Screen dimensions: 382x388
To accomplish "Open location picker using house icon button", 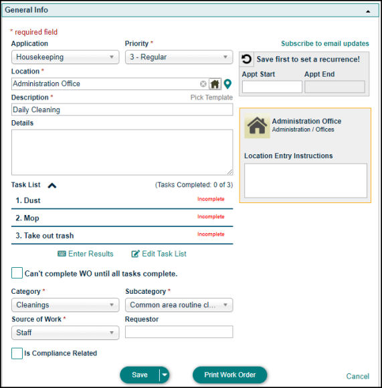I will (215, 84).
